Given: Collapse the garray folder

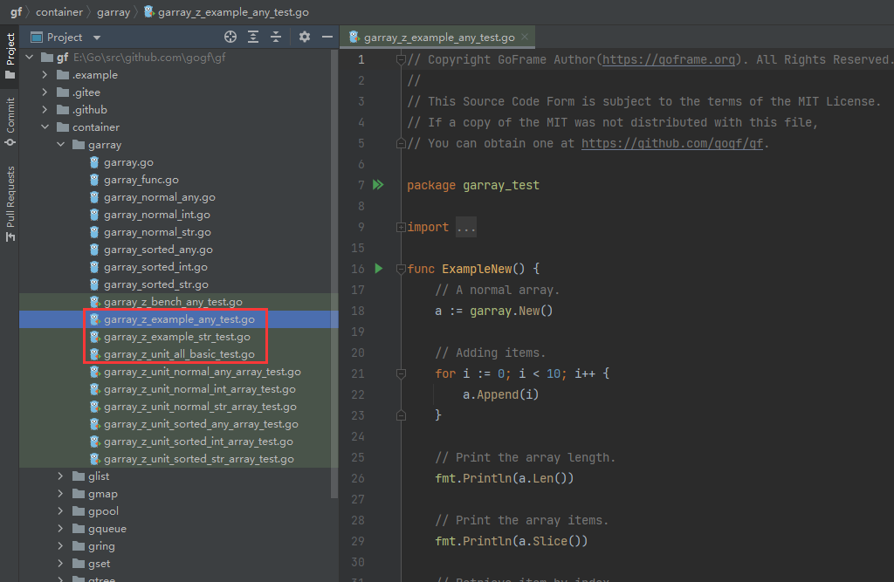Looking at the screenshot, I should click(60, 145).
